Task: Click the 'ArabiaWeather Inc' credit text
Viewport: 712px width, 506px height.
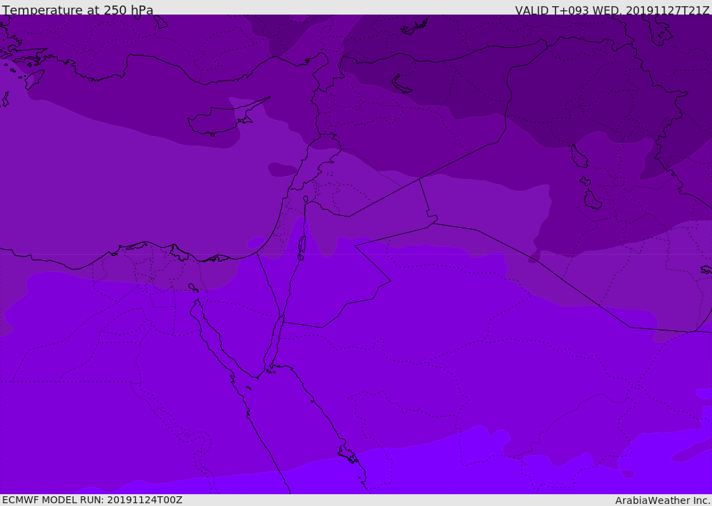Action: pyautogui.click(x=662, y=500)
